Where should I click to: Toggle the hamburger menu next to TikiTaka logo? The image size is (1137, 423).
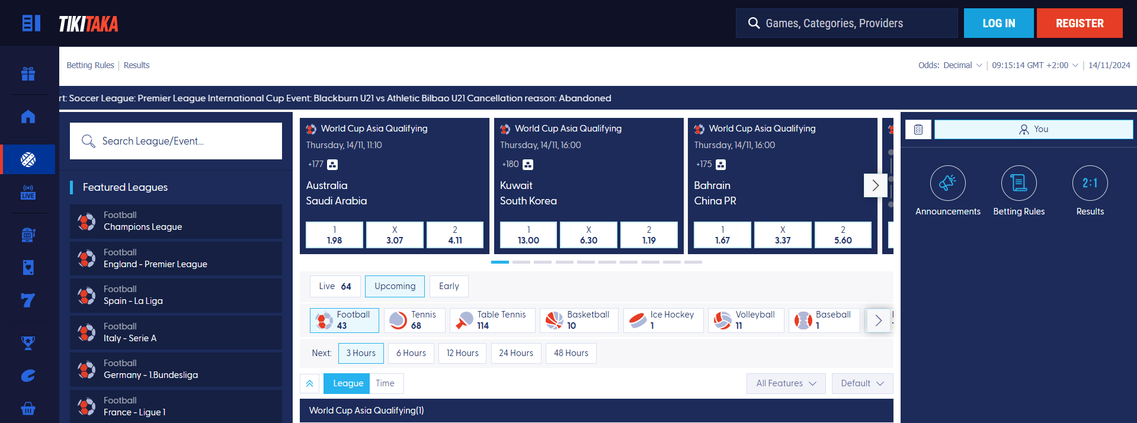pyautogui.click(x=31, y=23)
